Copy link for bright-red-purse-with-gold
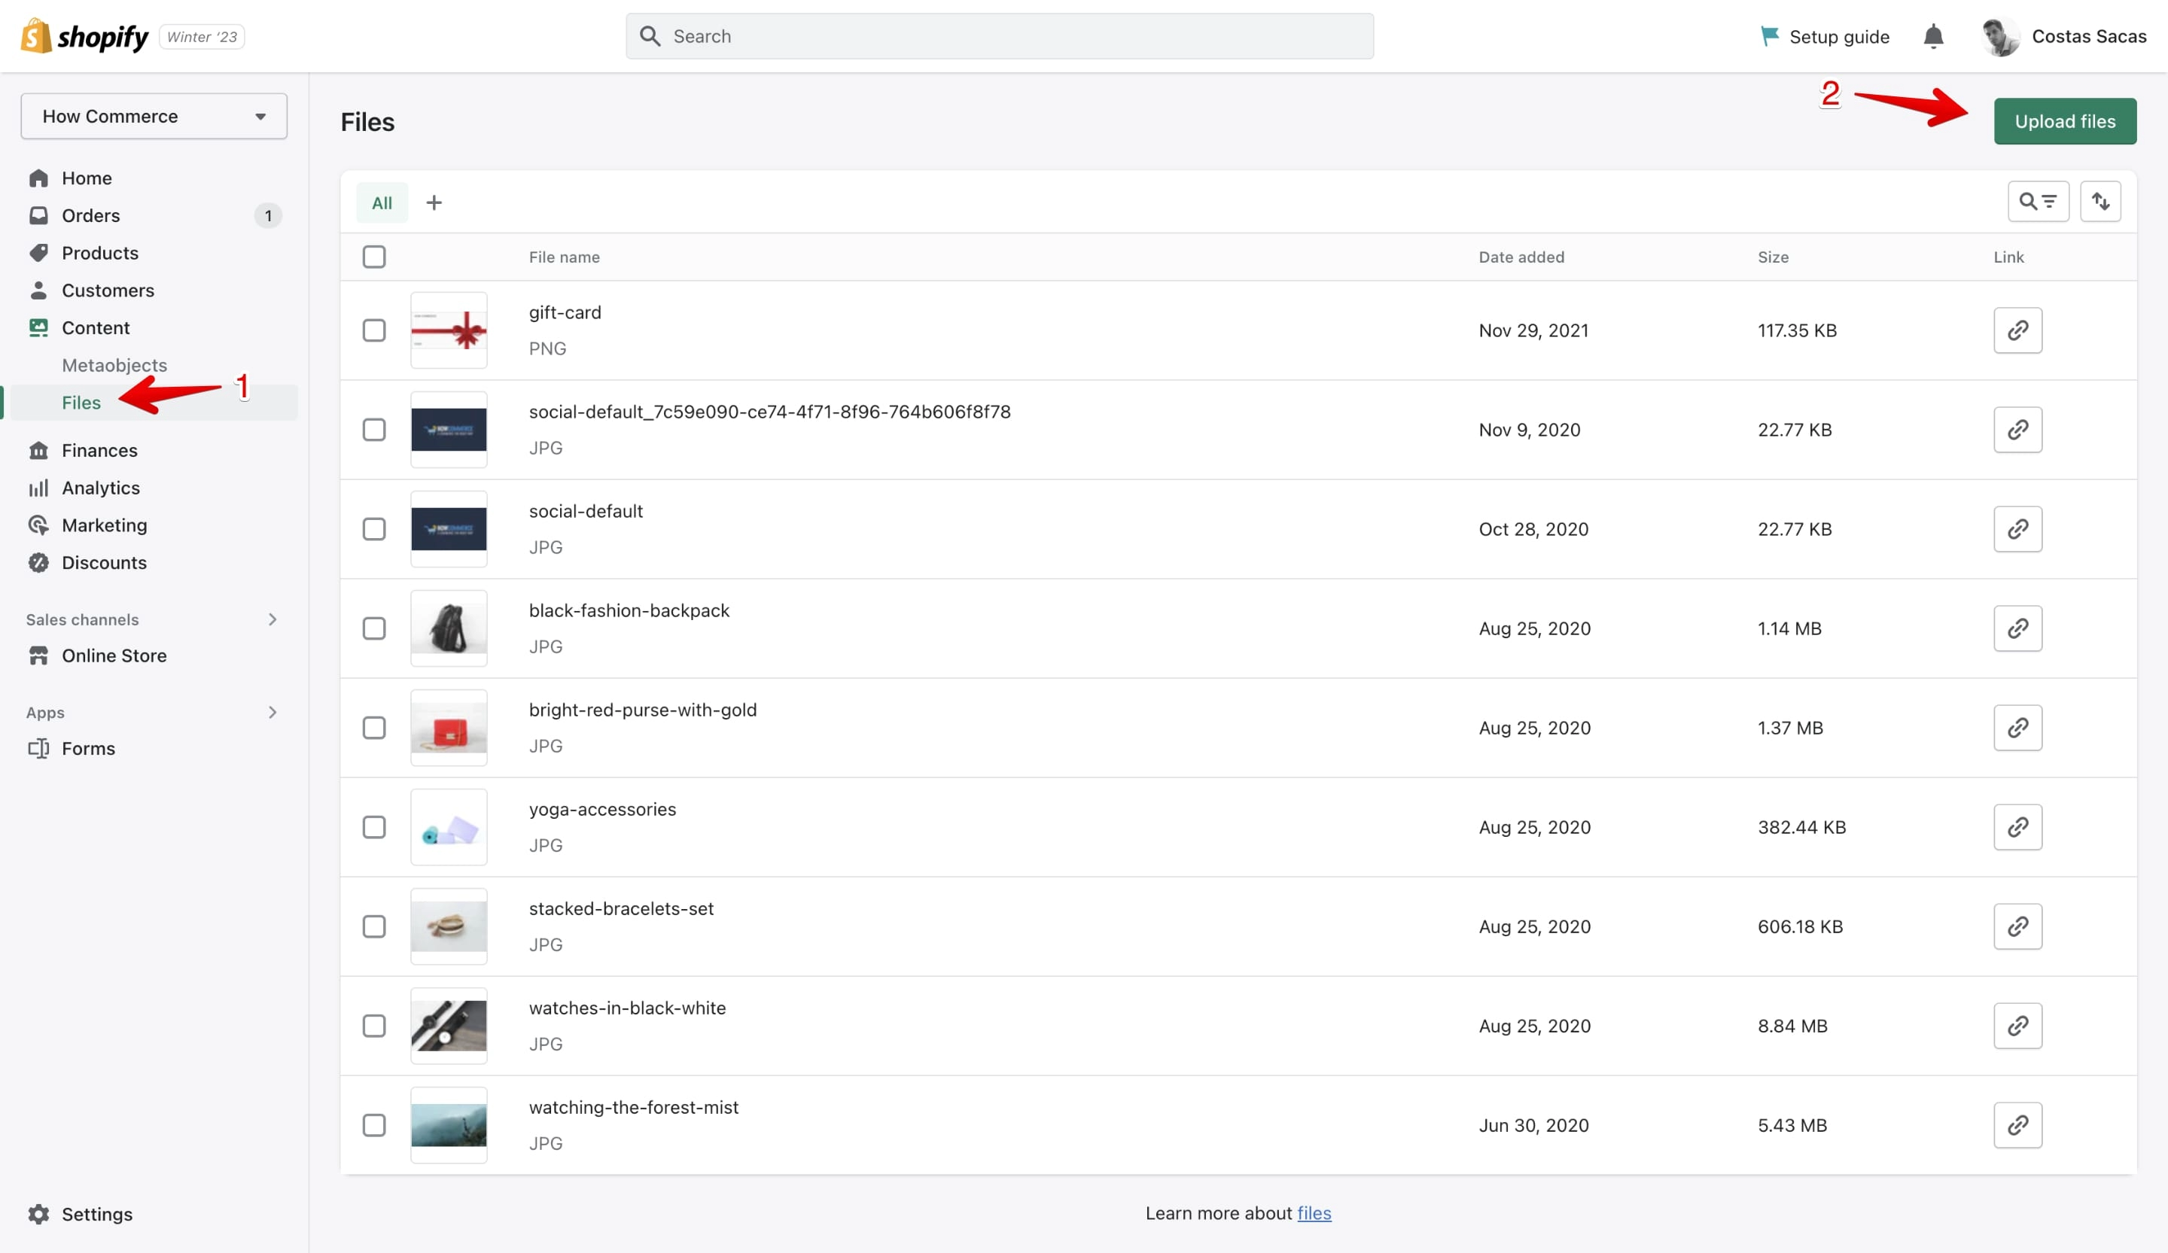The image size is (2168, 1253). [x=2017, y=728]
